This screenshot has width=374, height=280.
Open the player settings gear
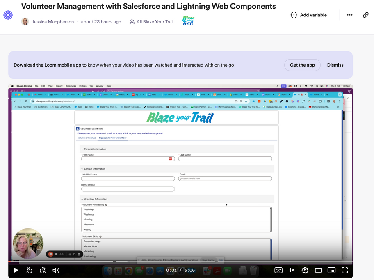coord(305,270)
